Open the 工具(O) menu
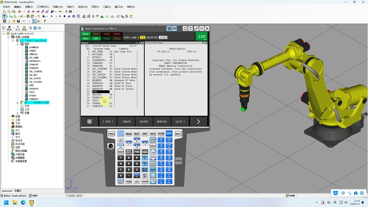This screenshot has width=368, height=207. click(107, 7)
